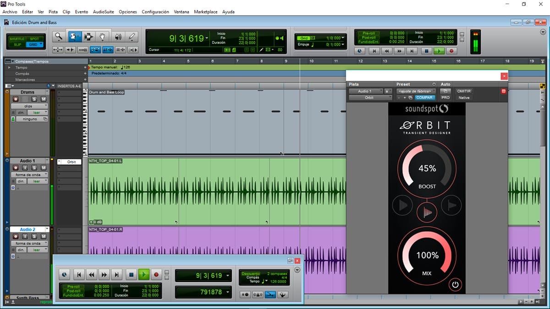
Task: Open the Pista menu
Action: point(53,12)
